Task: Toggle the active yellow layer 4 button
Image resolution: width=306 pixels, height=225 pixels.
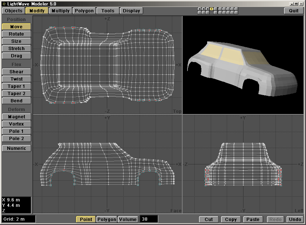Action: click(x=212, y=9)
